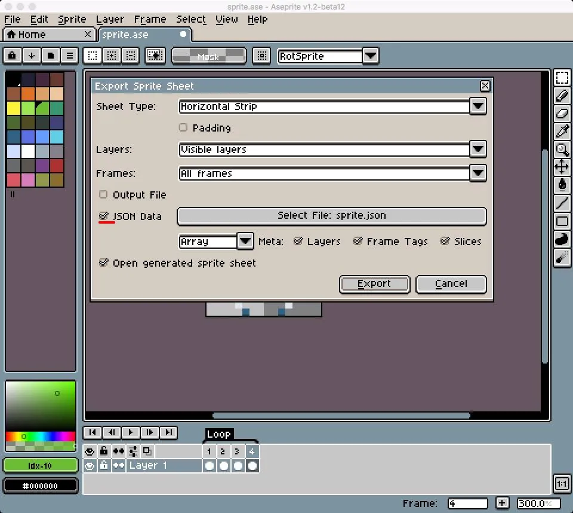Select the Paint Bucket tool
The height and width of the screenshot is (513, 573).
(x=562, y=185)
